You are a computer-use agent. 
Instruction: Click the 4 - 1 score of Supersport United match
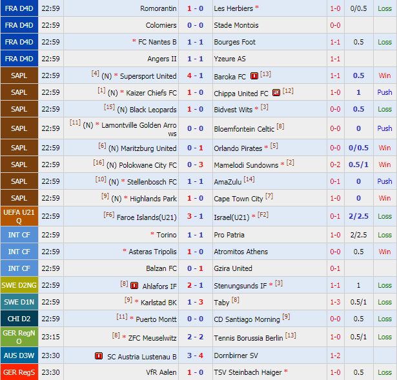[195, 75]
